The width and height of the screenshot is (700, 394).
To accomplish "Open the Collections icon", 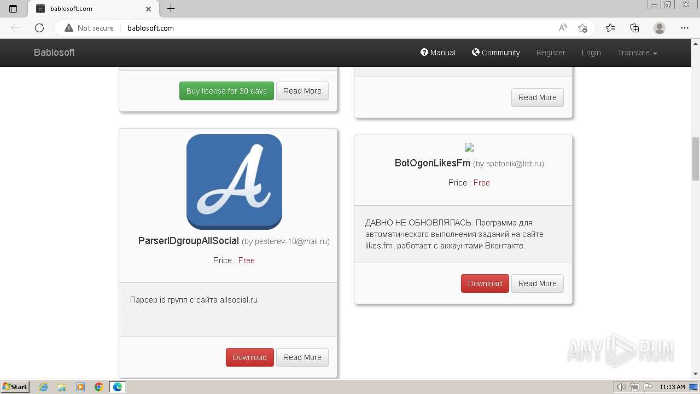I will click(634, 28).
